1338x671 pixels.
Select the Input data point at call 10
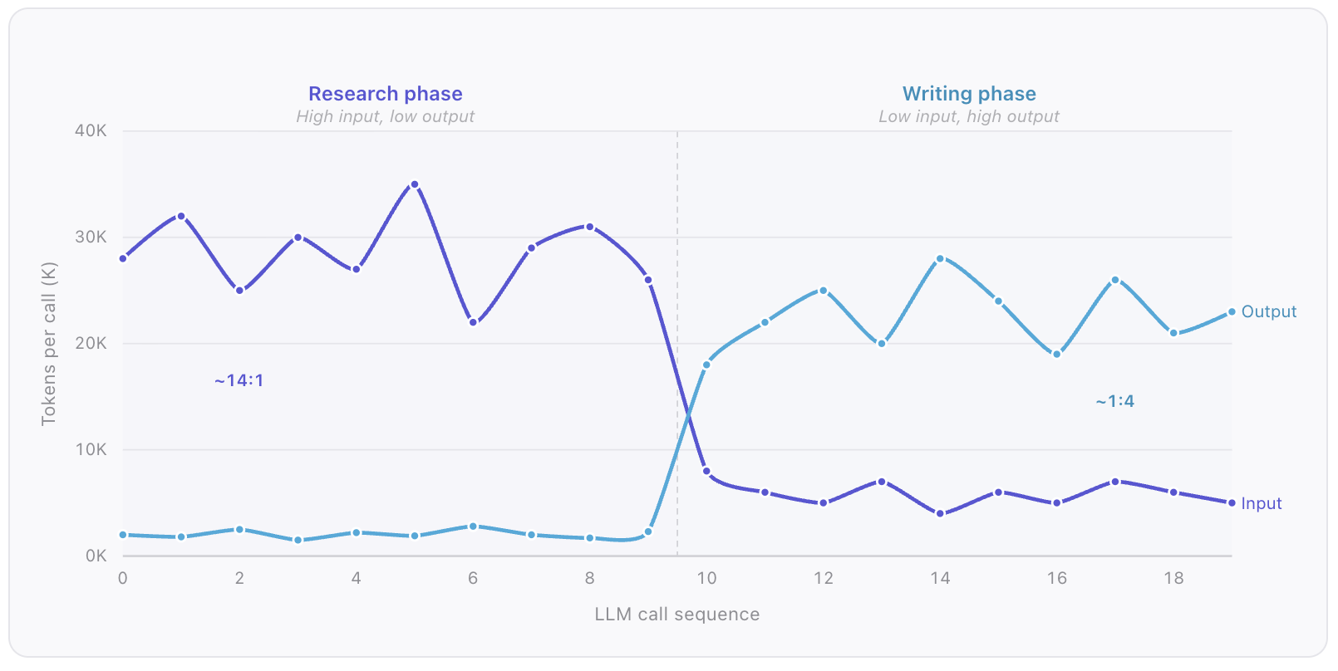click(706, 471)
